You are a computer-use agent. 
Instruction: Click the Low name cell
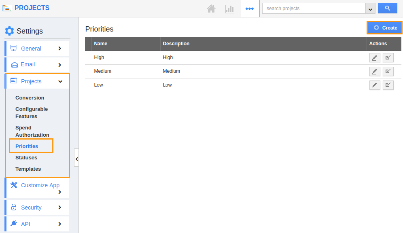(x=98, y=85)
